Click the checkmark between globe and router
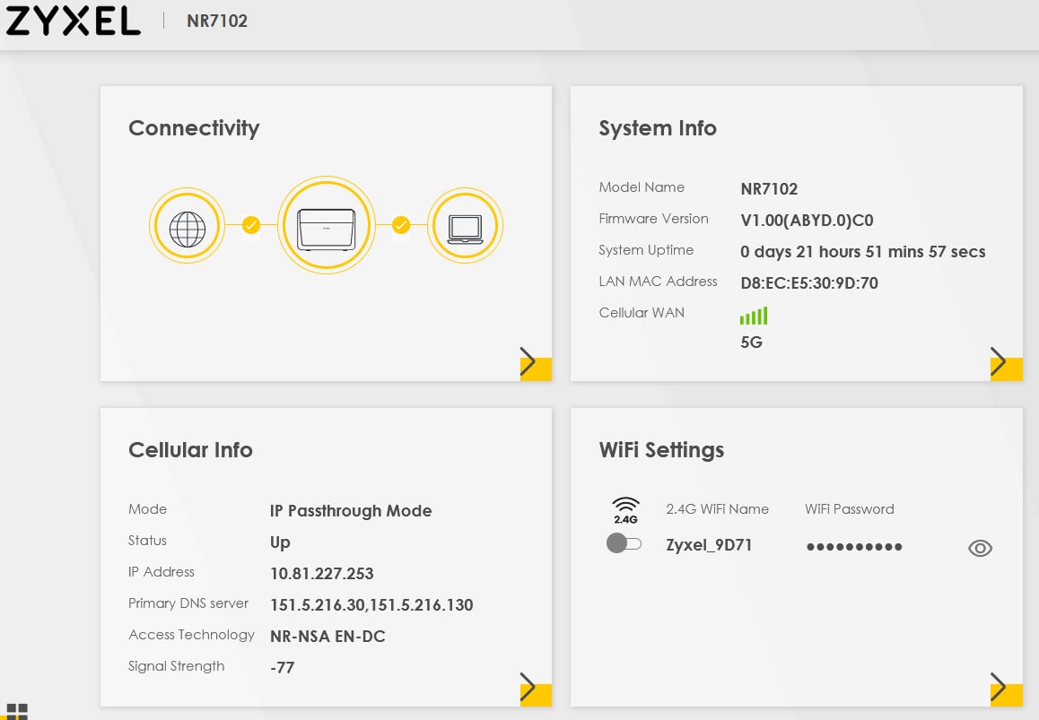The image size is (1039, 720). pos(250,226)
